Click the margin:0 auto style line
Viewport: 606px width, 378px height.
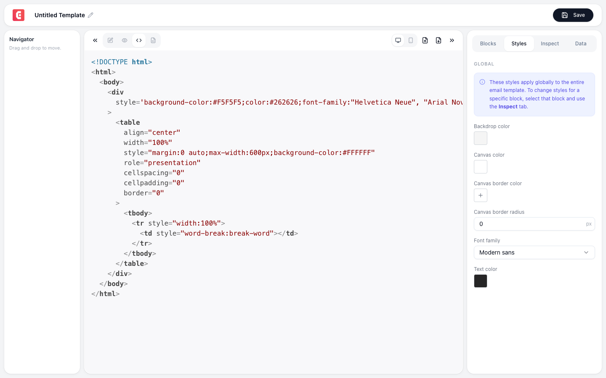(x=249, y=152)
